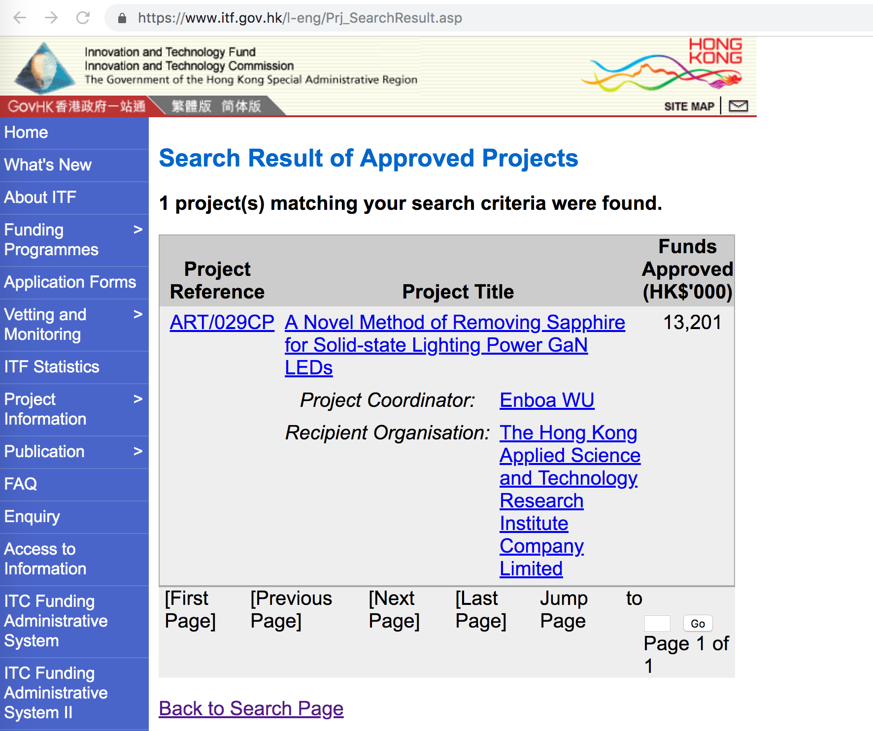
Task: Expand Project Information submenu arrow
Action: (138, 399)
